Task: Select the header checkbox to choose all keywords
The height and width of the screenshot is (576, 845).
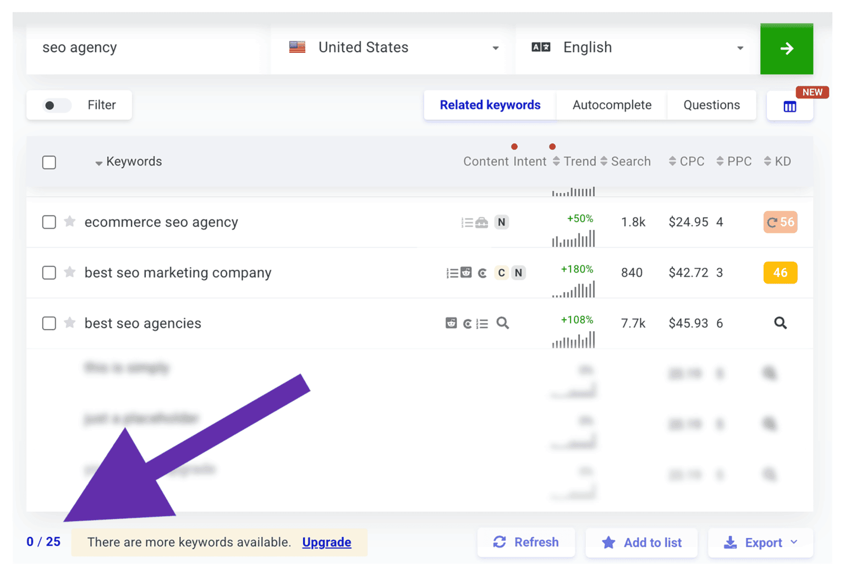Action: [x=49, y=162]
